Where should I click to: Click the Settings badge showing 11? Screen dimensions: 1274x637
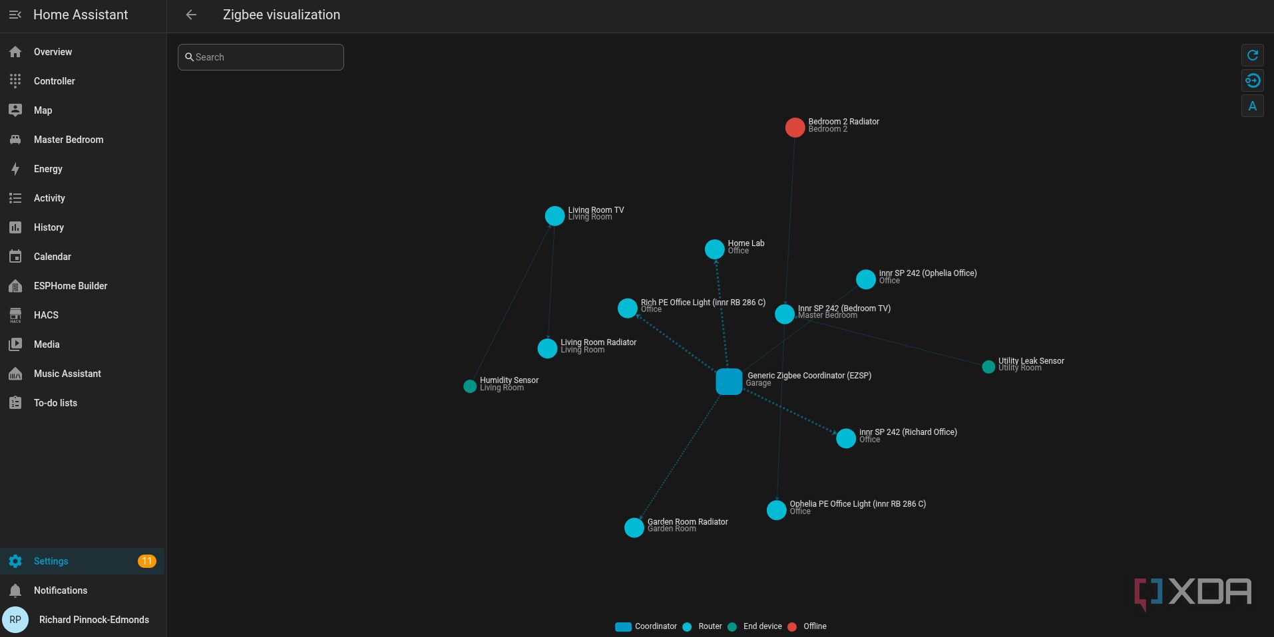coord(146,561)
